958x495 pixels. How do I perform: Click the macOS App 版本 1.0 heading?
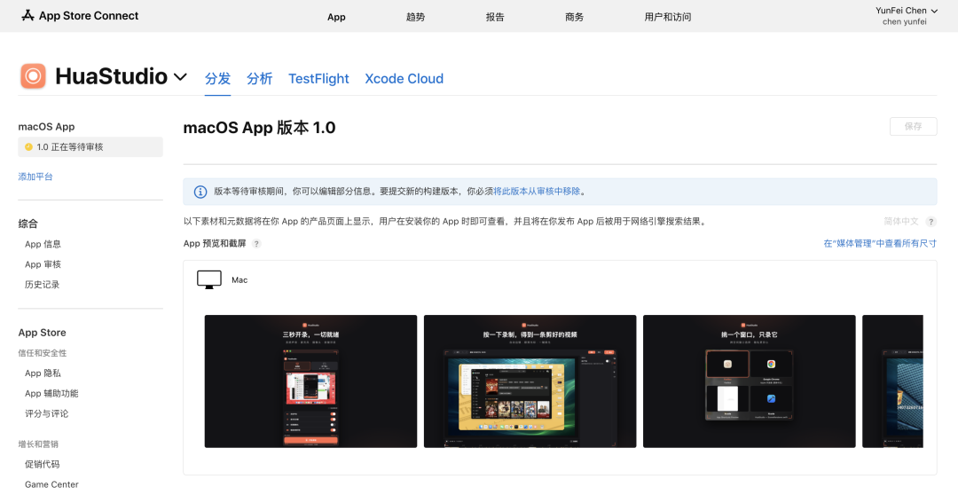tap(259, 127)
